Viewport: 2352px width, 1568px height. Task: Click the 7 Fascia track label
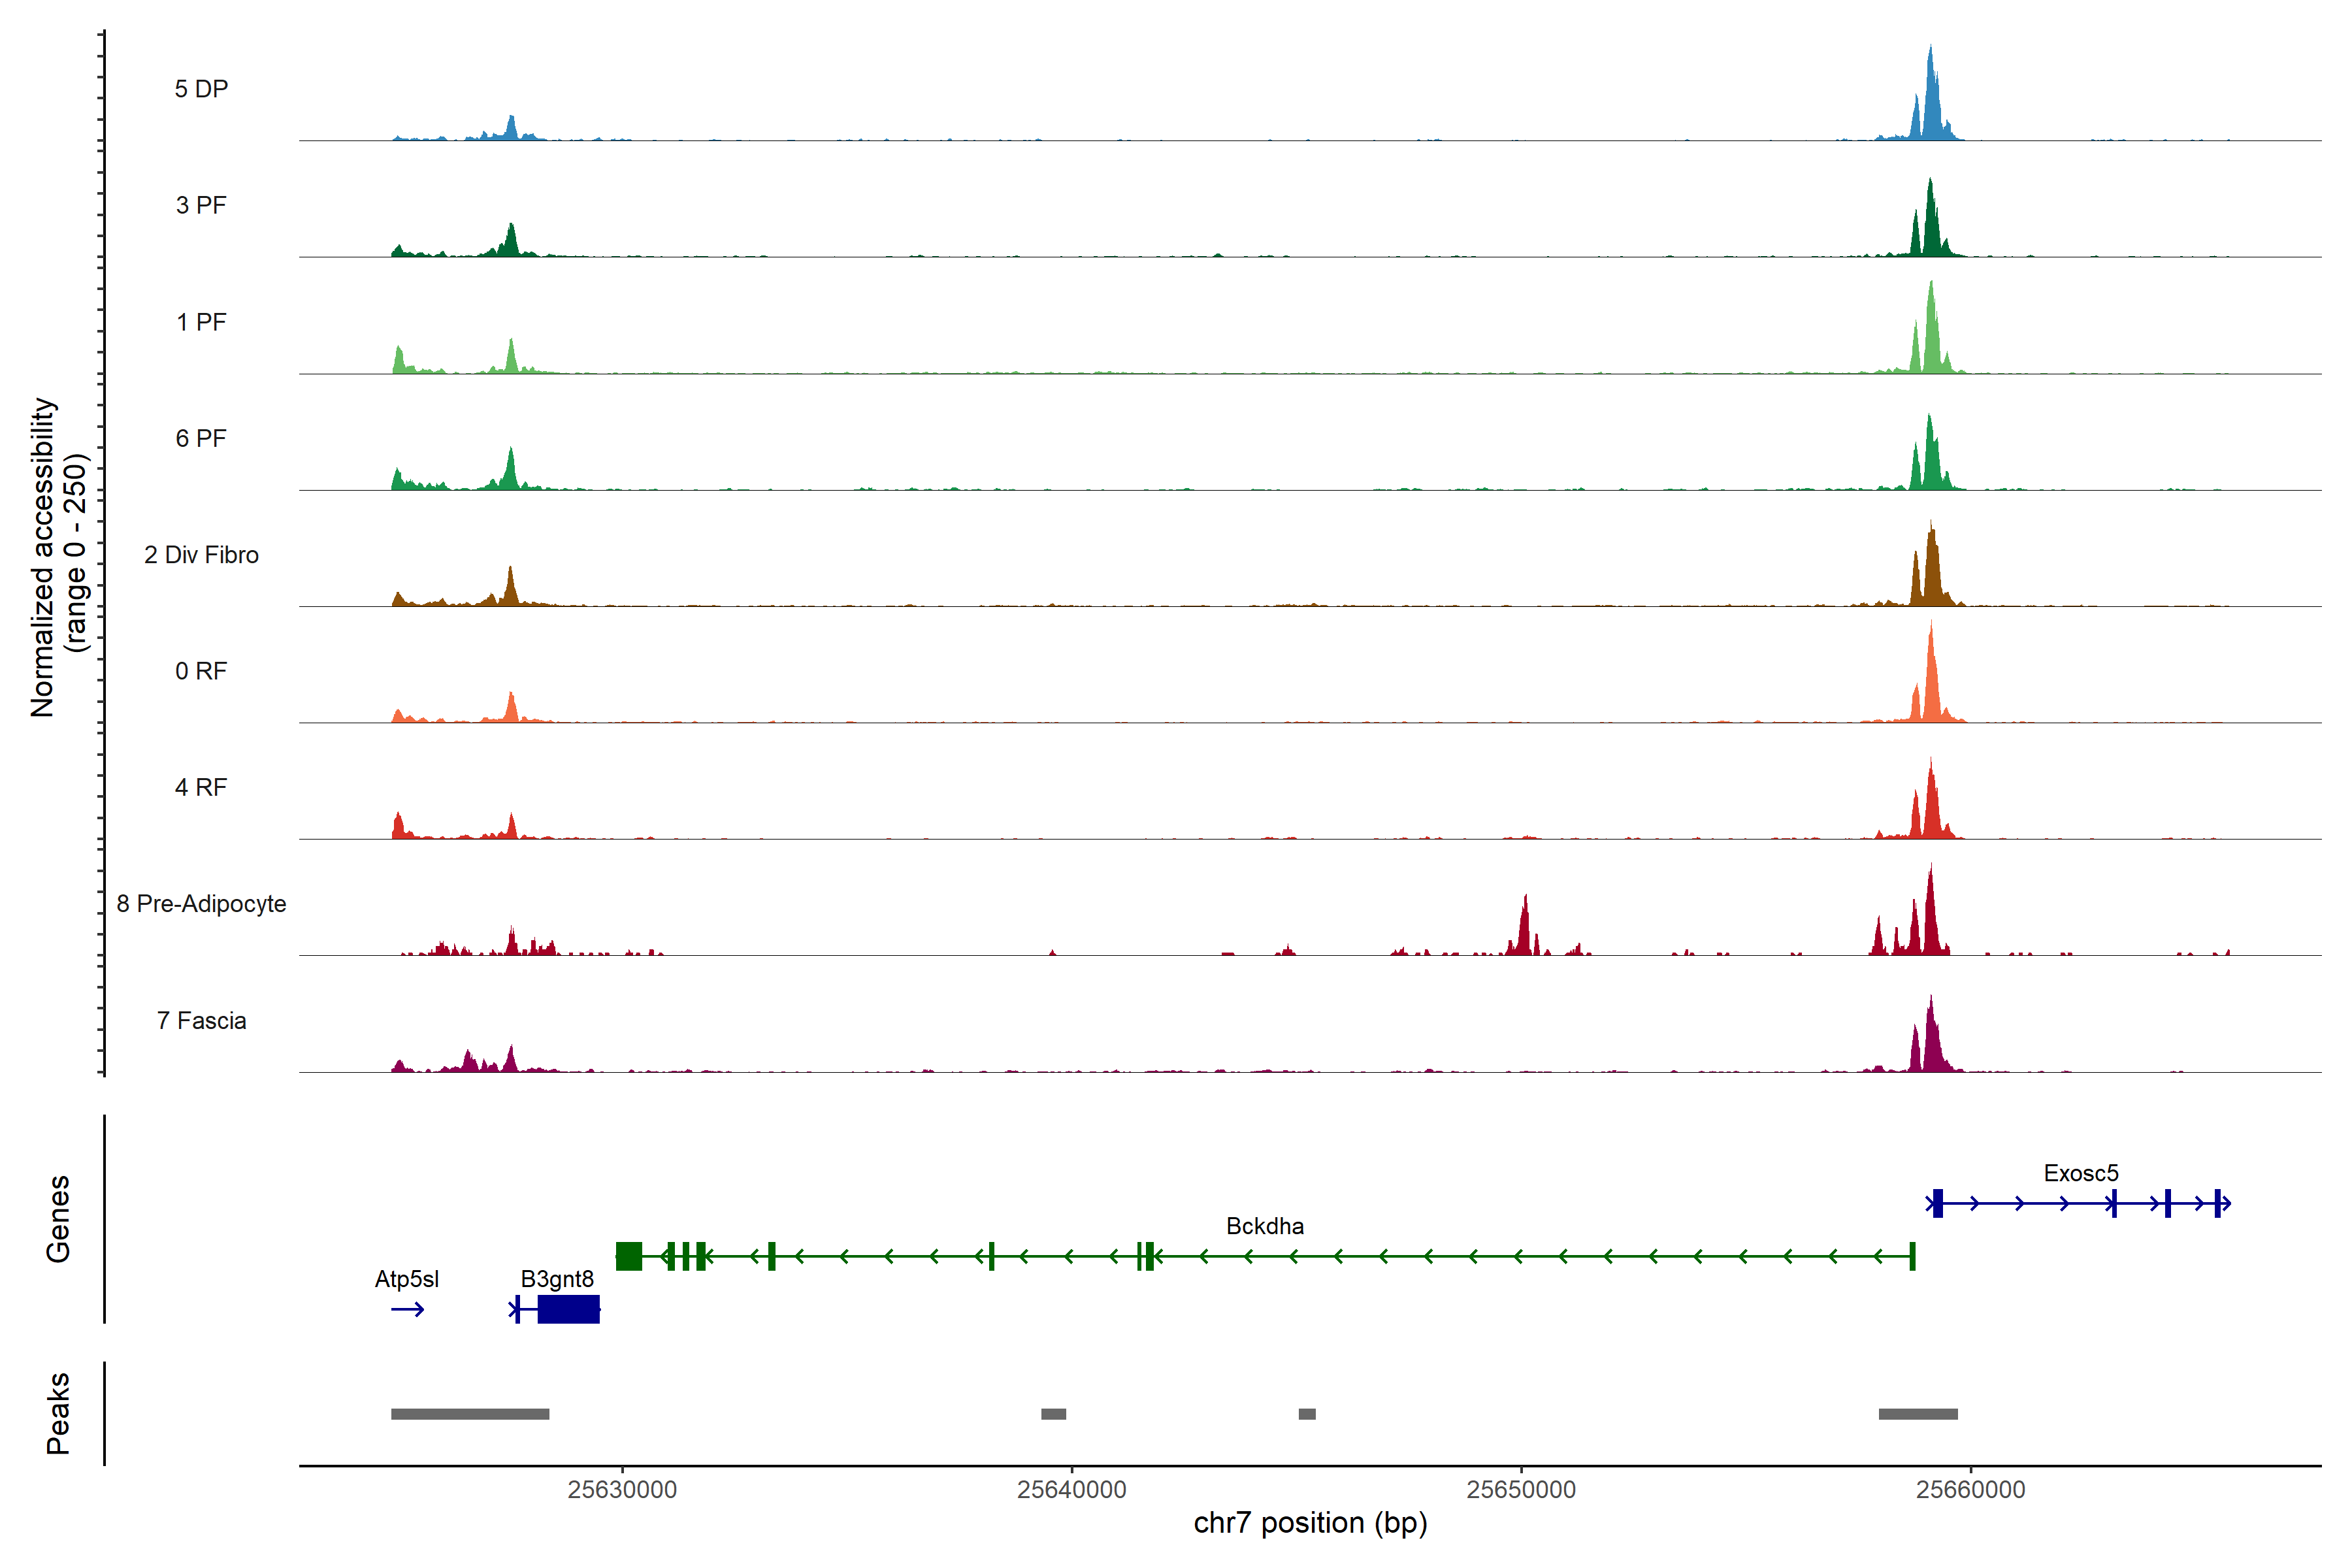tap(201, 1021)
